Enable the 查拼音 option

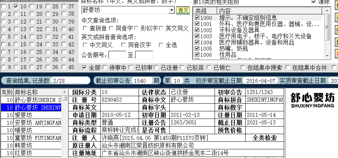coord(85,28)
